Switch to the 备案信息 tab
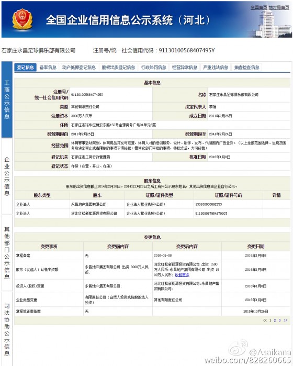Image resolution: width=293 pixels, height=366 pixels. (x=48, y=68)
